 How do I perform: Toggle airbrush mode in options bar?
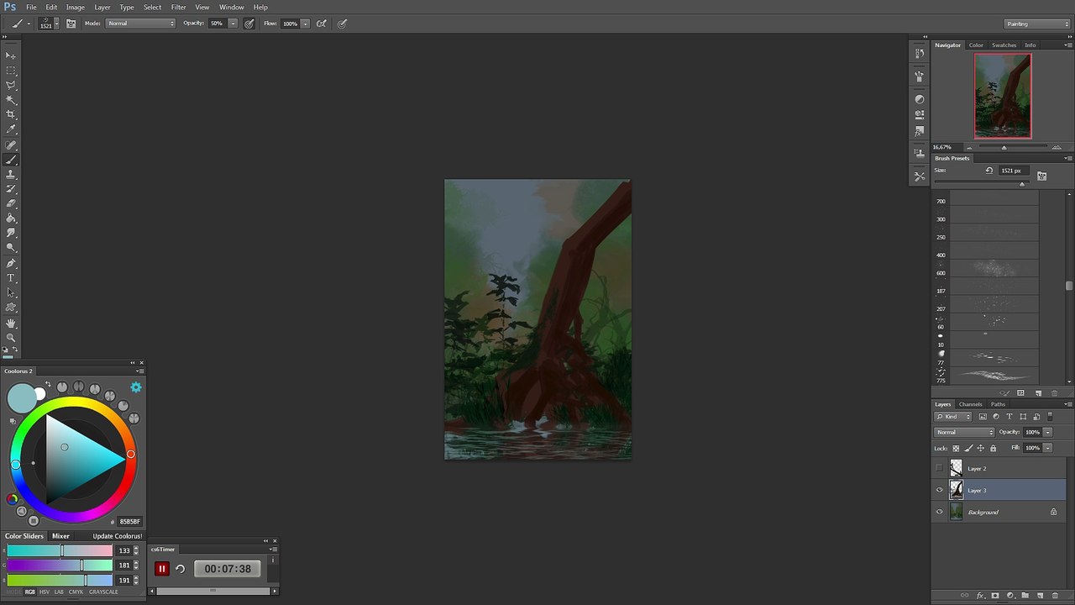[321, 24]
